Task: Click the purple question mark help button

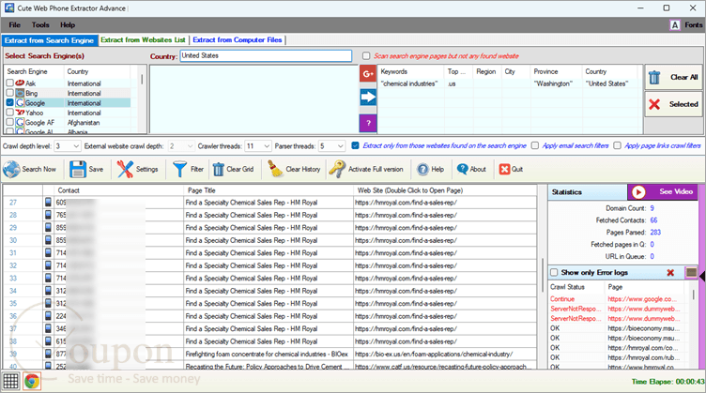Action: coord(368,123)
